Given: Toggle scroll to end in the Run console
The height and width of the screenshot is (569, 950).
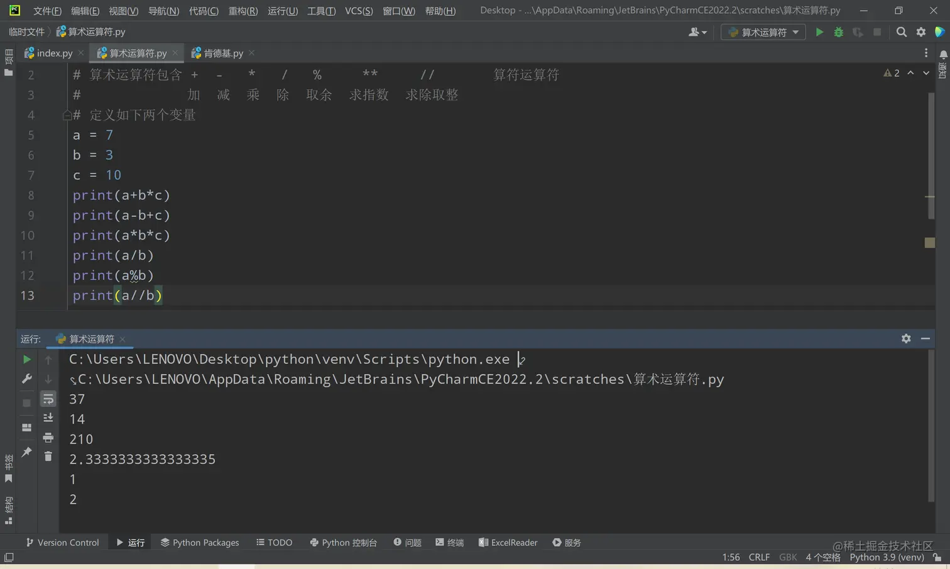Looking at the screenshot, I should [x=48, y=418].
